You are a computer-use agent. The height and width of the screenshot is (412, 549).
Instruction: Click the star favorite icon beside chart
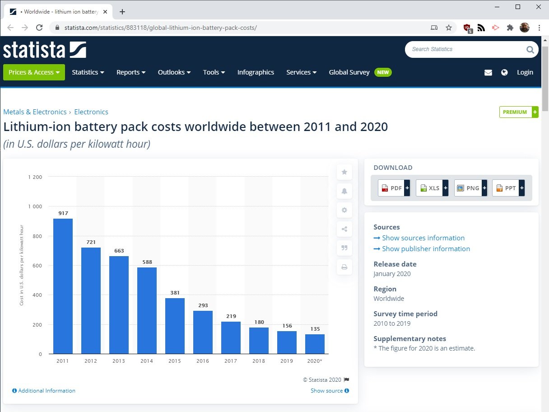click(344, 172)
